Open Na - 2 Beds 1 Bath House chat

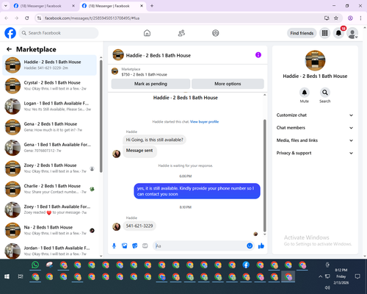click(x=49, y=230)
